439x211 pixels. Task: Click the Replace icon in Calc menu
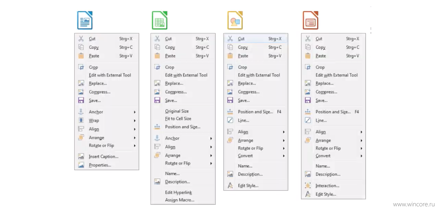pyautogui.click(x=157, y=83)
